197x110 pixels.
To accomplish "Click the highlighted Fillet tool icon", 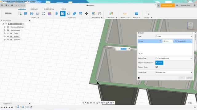I will (x=62, y=13).
